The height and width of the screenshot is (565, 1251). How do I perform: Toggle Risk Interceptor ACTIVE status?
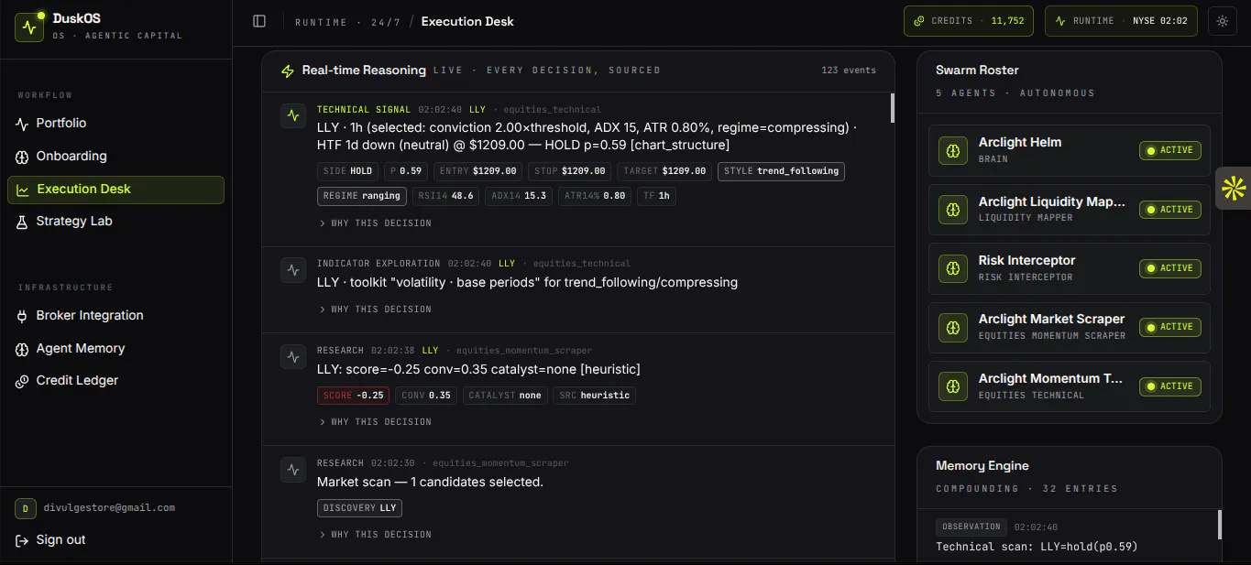1169,268
